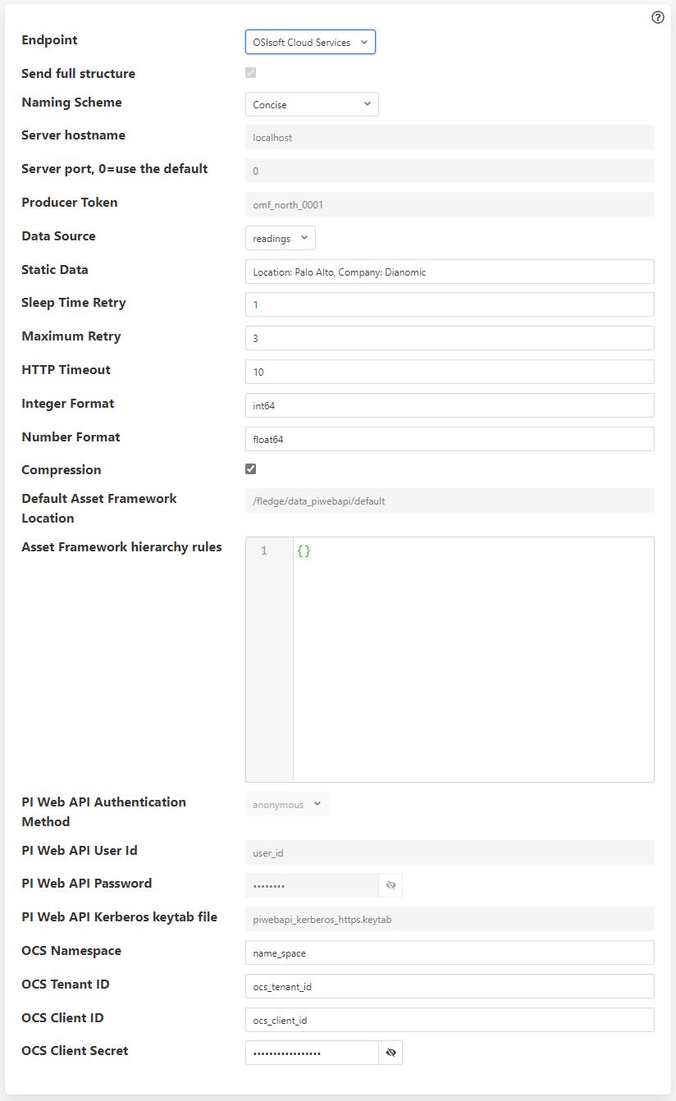Click the OCS Tenant ID field

(450, 986)
